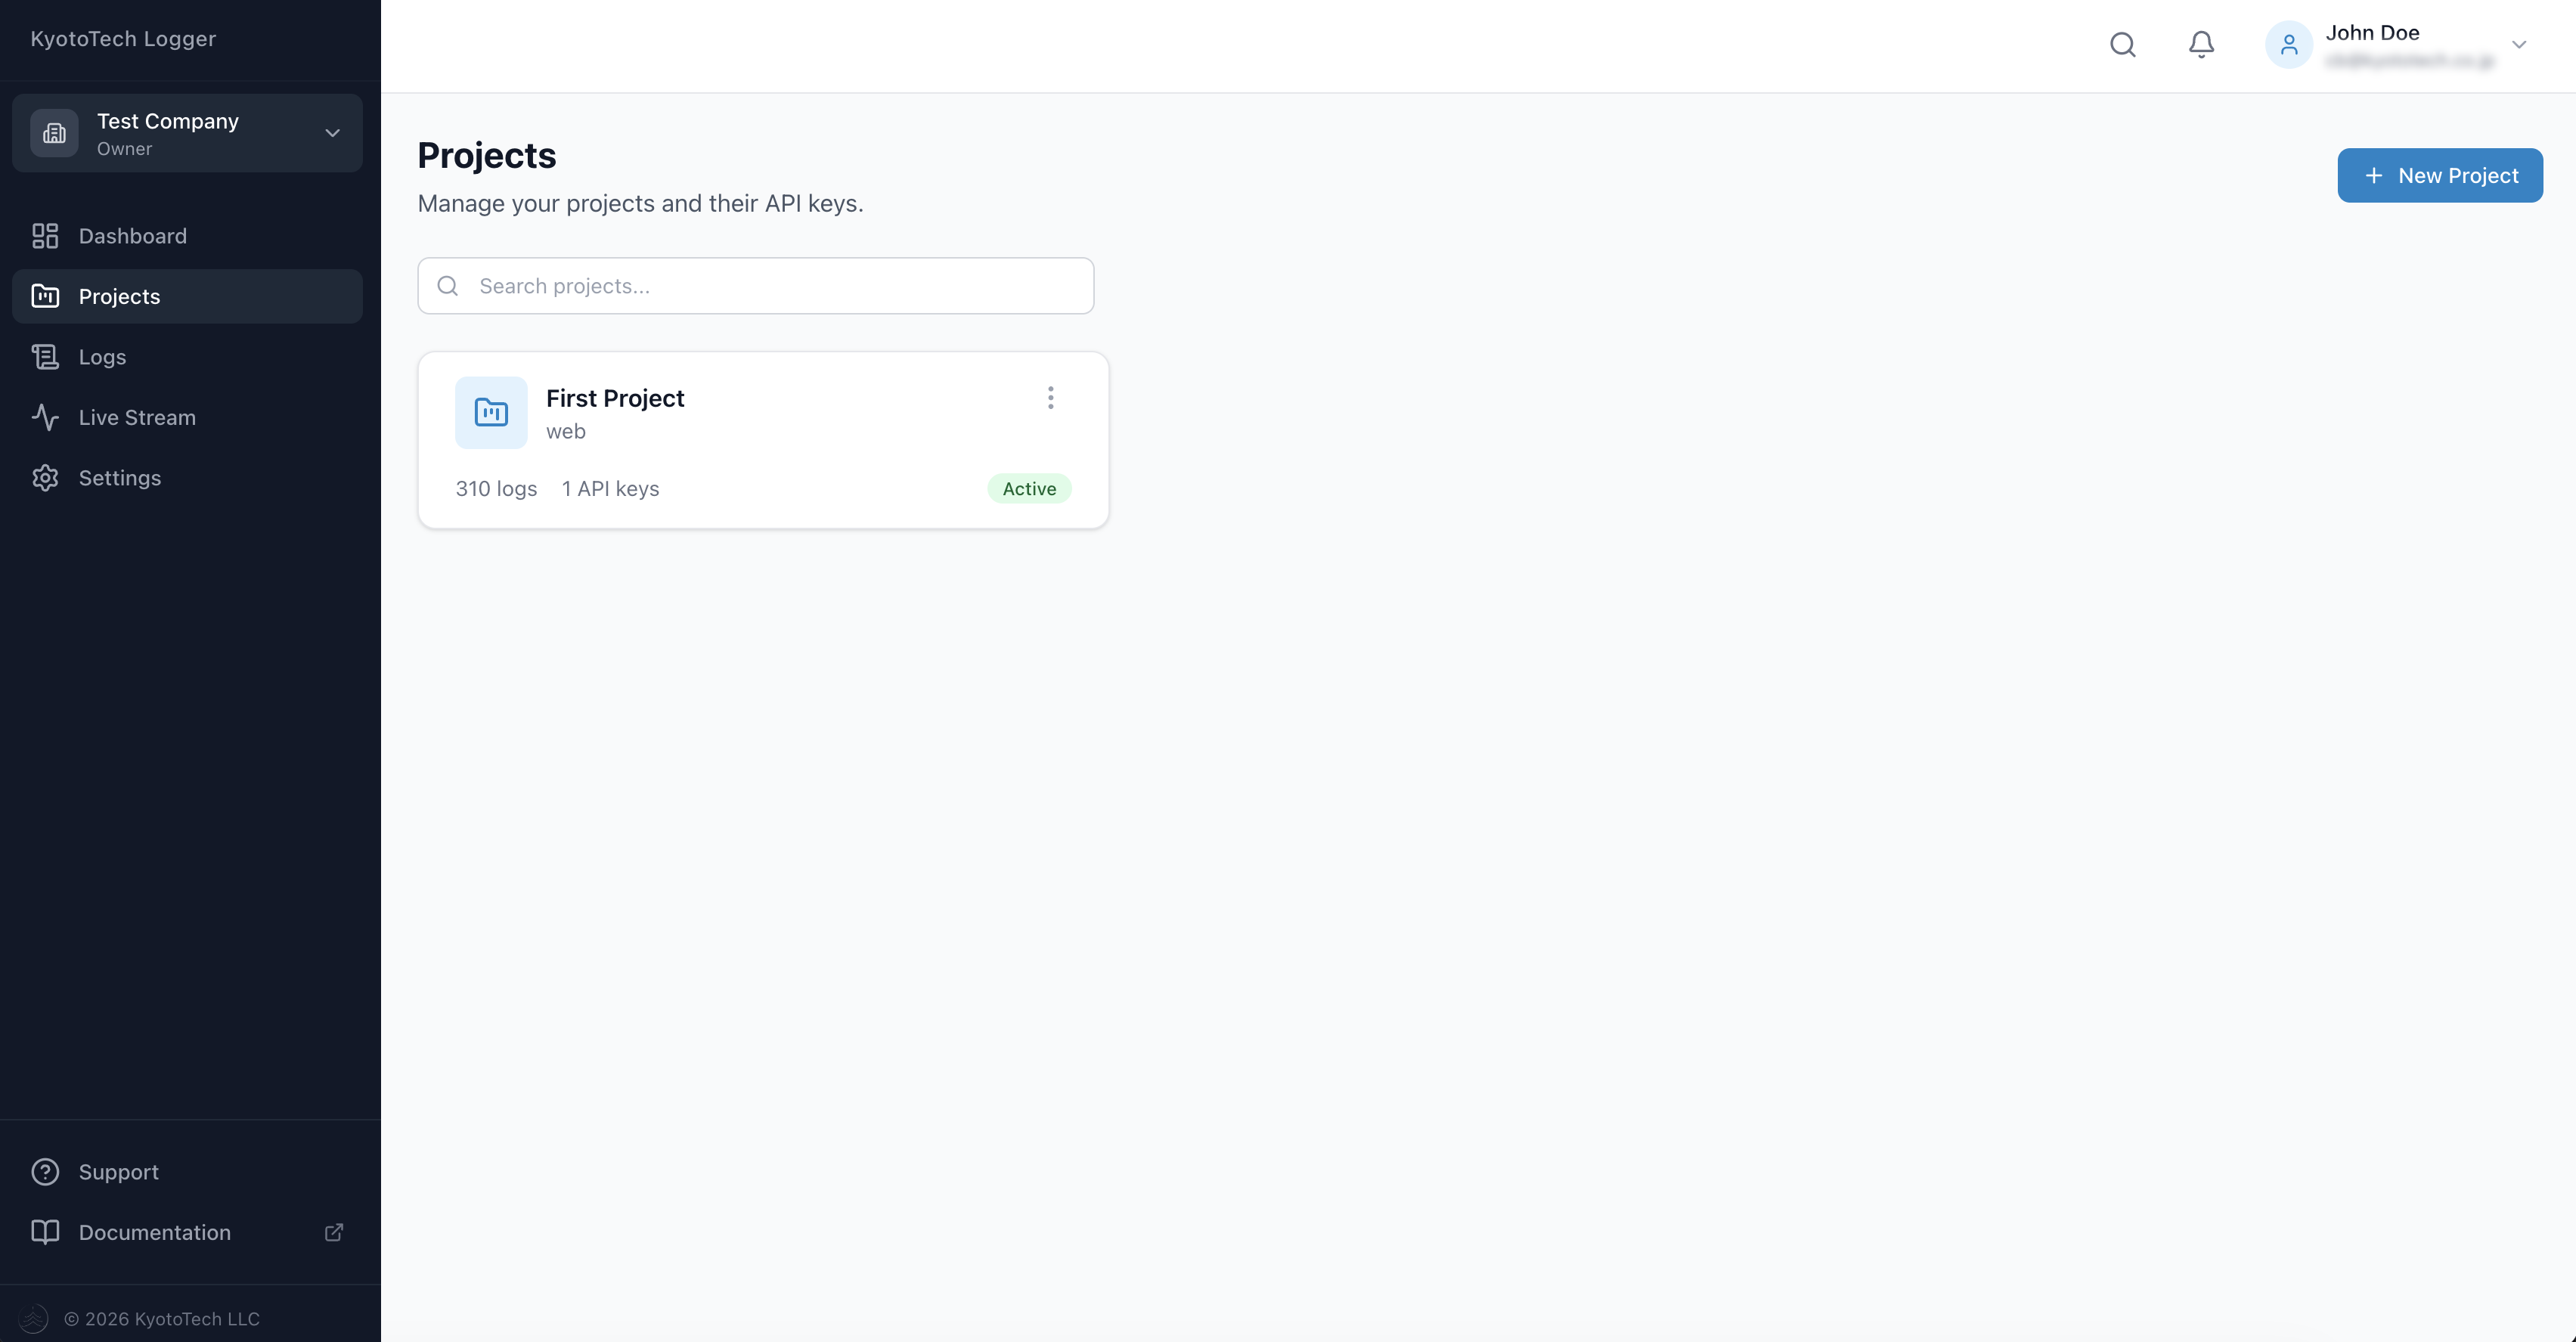This screenshot has width=2576, height=1342.
Task: Click the Support question mark icon
Action: (46, 1171)
